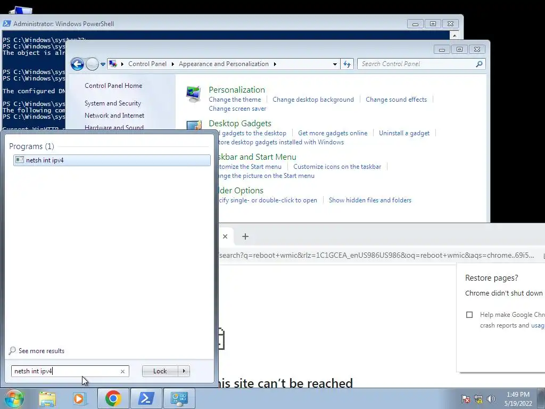Click the Action Center flag tray icon
This screenshot has width=545, height=409.
tap(466, 399)
